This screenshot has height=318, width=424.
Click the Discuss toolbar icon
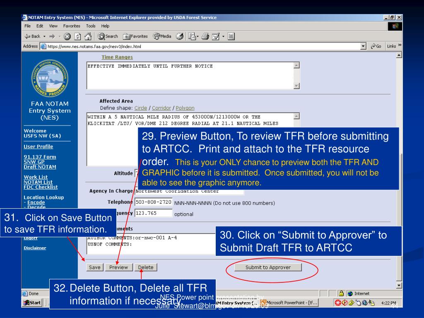click(231, 36)
